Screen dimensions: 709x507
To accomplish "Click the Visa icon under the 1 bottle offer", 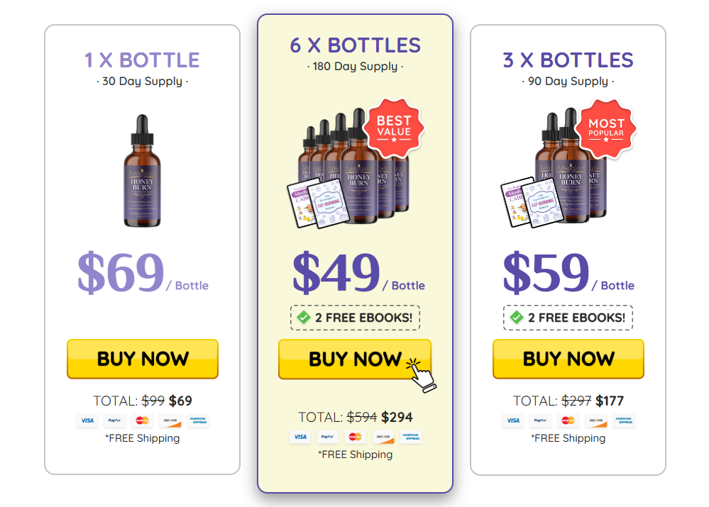I will pyautogui.click(x=87, y=420).
